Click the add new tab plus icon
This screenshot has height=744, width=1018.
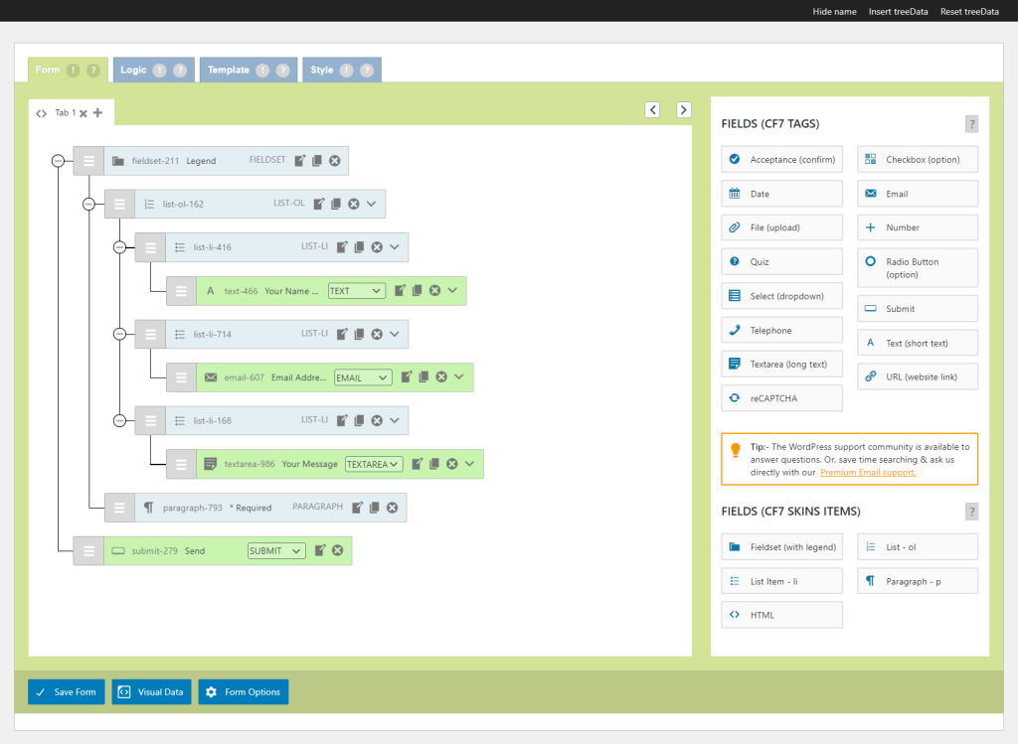coord(97,112)
